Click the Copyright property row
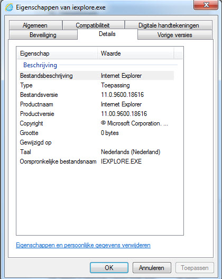The height and width of the screenshot is (279, 222). click(x=96, y=123)
